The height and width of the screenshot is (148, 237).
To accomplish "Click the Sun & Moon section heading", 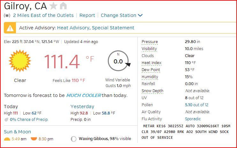I will (x=17, y=132).
